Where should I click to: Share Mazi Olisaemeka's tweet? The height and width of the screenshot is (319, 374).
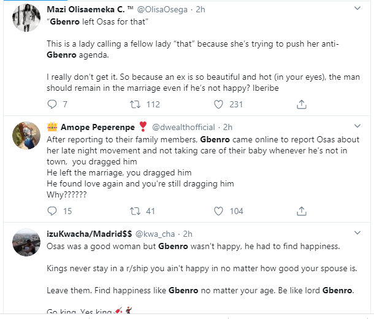[301, 104]
